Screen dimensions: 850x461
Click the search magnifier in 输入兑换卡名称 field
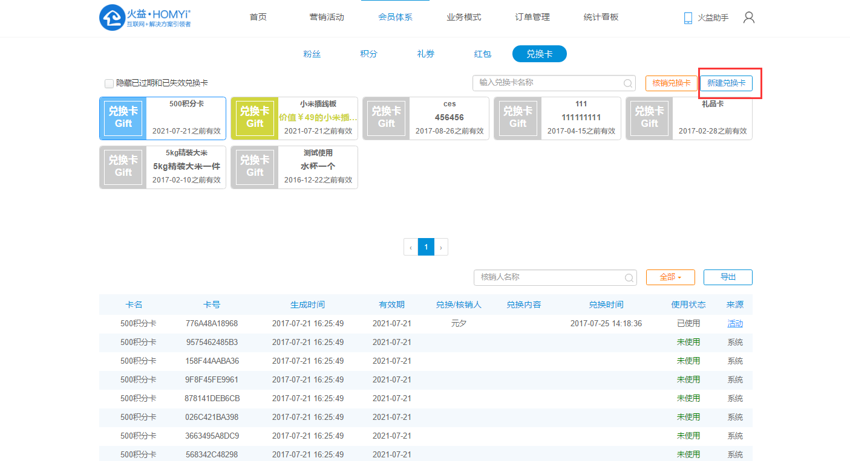coord(628,83)
